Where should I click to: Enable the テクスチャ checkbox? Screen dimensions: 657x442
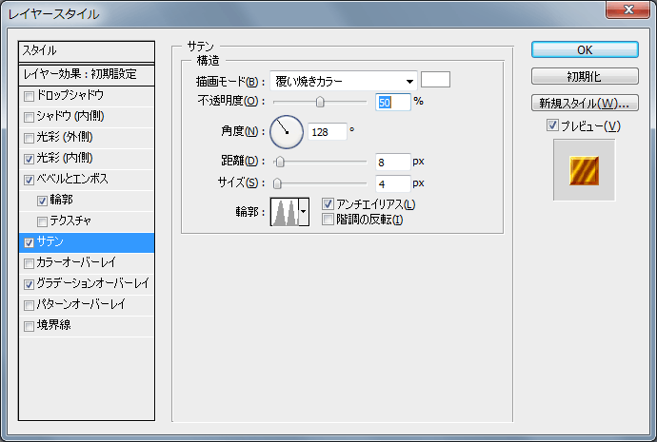point(42,222)
